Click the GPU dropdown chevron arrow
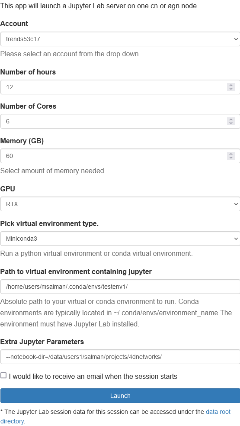The height and width of the screenshot is (426, 240). 236,204
